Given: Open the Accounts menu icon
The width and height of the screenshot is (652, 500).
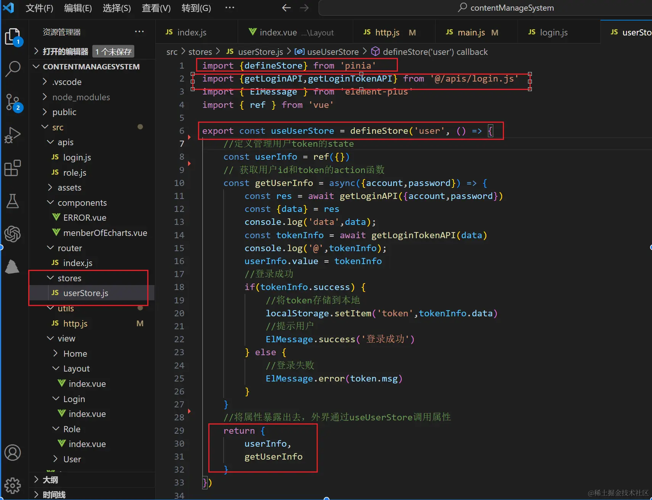Looking at the screenshot, I should point(13,453).
